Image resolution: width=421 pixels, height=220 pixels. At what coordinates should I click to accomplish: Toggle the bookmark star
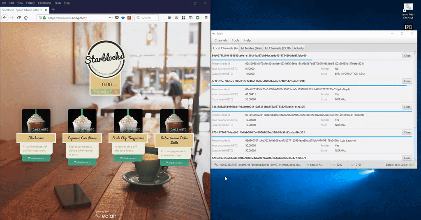click(x=123, y=18)
